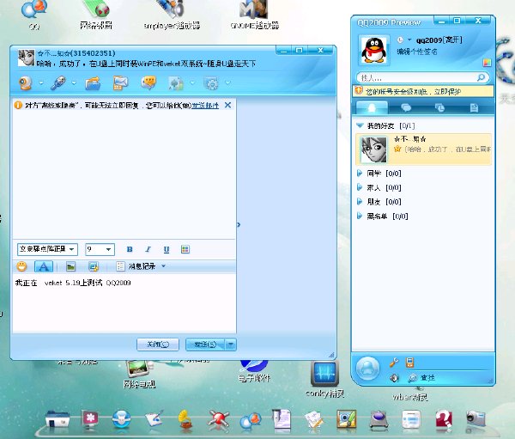Switch to groups chat bubble tab
The height and width of the screenshot is (439, 515).
click(406, 107)
